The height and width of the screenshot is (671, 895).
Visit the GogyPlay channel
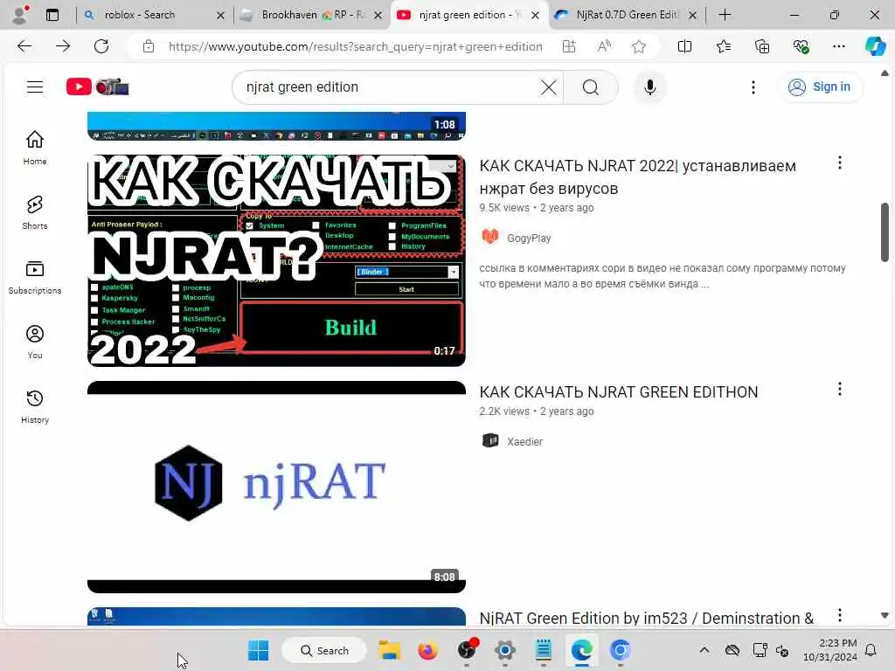point(529,238)
